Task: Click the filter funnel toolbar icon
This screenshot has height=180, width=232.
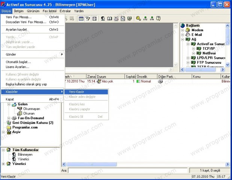Action: (x=88, y=19)
